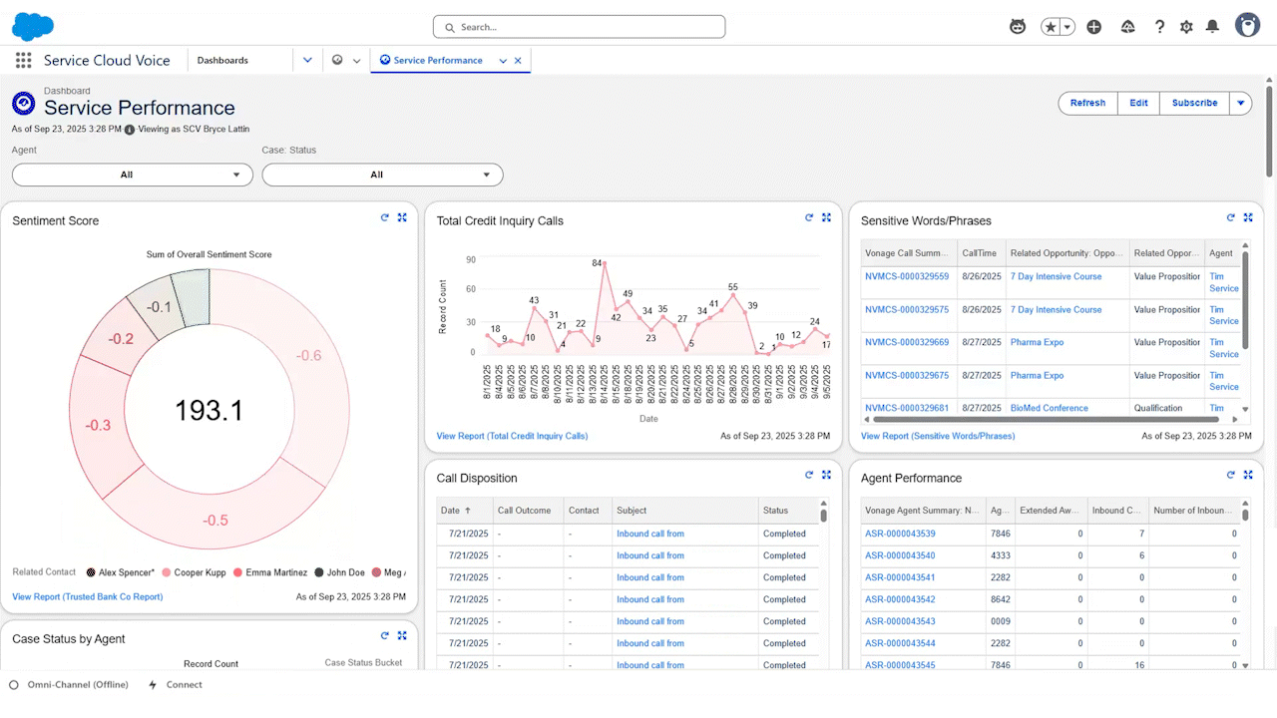Select the Service Performance tab

tap(439, 60)
